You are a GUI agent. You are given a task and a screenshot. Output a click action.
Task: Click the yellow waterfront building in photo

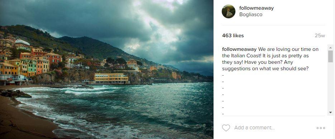pyautogui.click(x=111, y=78)
